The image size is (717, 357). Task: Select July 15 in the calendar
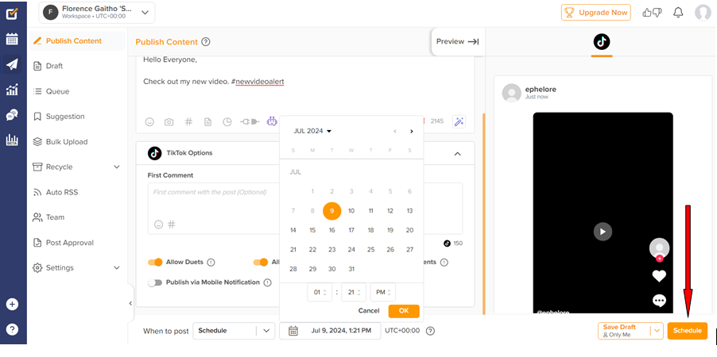coord(312,231)
